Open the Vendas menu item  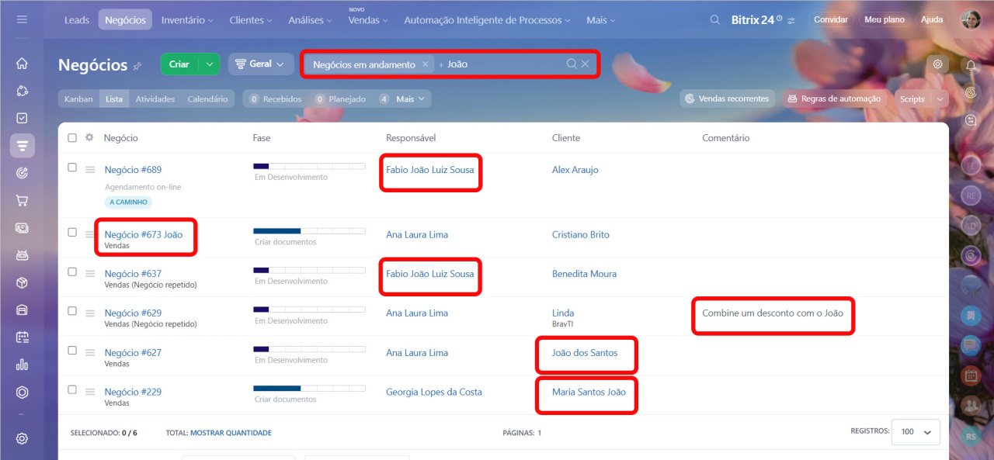(368, 20)
